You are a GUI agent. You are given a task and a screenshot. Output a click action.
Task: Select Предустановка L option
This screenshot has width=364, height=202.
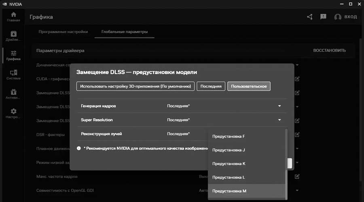point(246,177)
